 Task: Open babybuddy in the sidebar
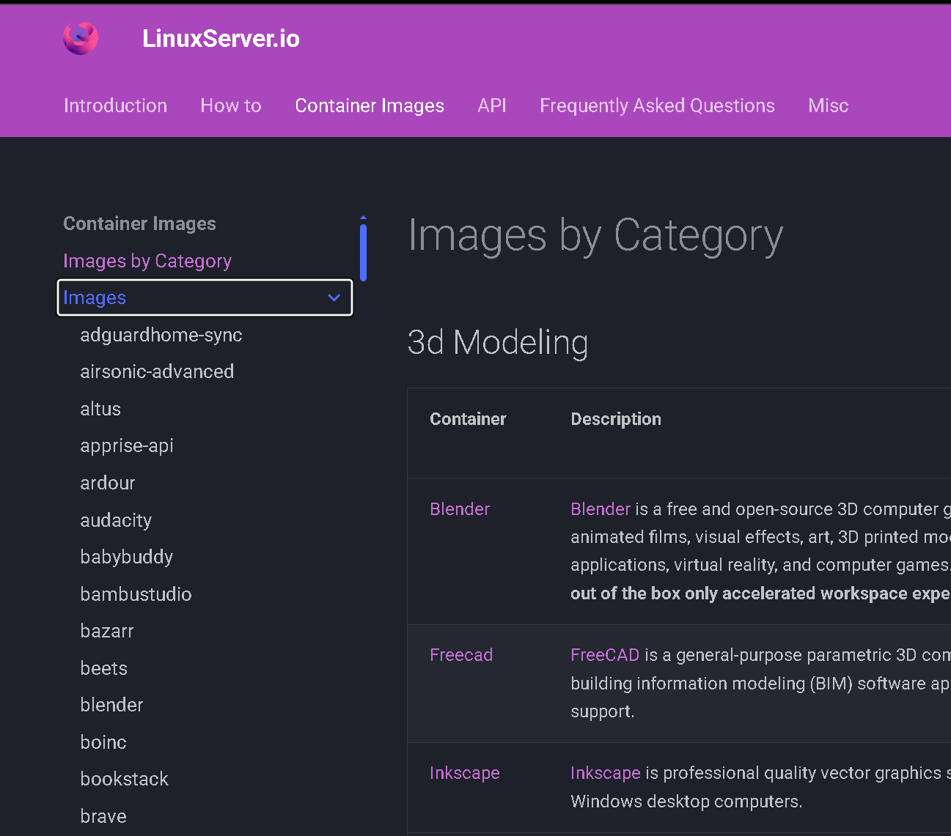[127, 557]
